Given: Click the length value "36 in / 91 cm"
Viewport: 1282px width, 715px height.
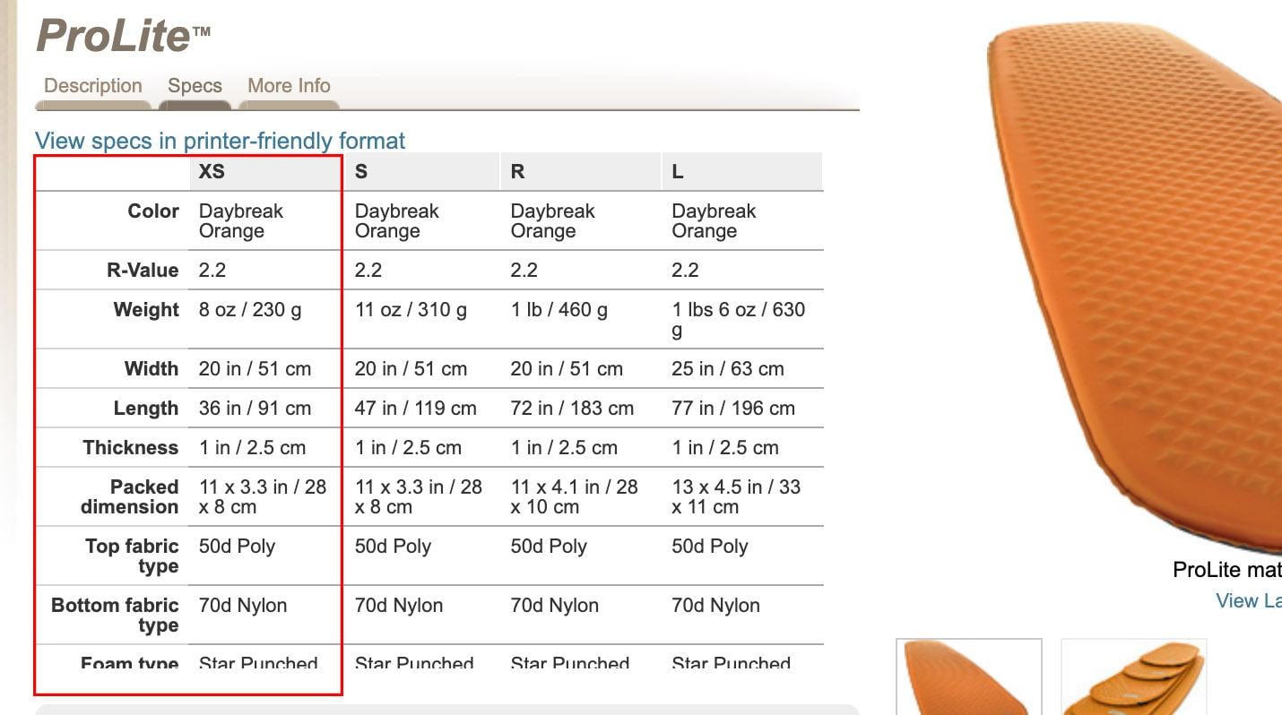Looking at the screenshot, I should pyautogui.click(x=255, y=409).
